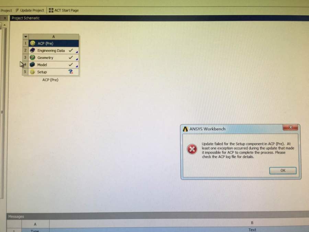This screenshot has height=232, width=309.
Task: Close the left side panel with X
Action: (5, 18)
